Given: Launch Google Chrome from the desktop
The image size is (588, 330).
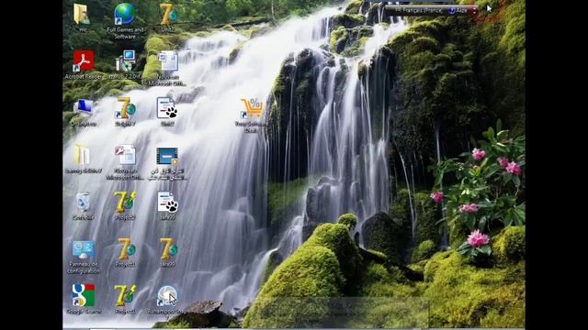Looking at the screenshot, I should (x=84, y=295).
